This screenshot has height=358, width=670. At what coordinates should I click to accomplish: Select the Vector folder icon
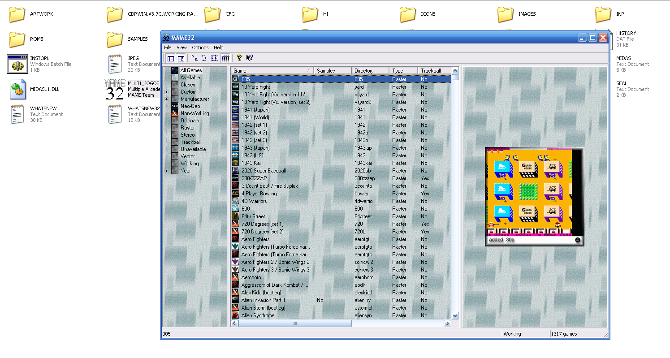pos(175,156)
